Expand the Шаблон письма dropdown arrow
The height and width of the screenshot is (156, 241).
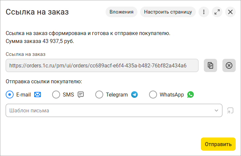click(x=216, y=110)
